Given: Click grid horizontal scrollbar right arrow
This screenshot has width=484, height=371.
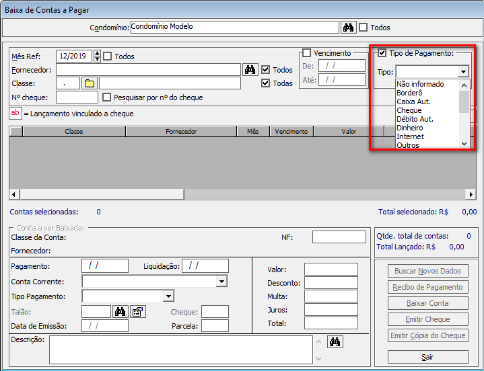Looking at the screenshot, I should tap(471, 194).
